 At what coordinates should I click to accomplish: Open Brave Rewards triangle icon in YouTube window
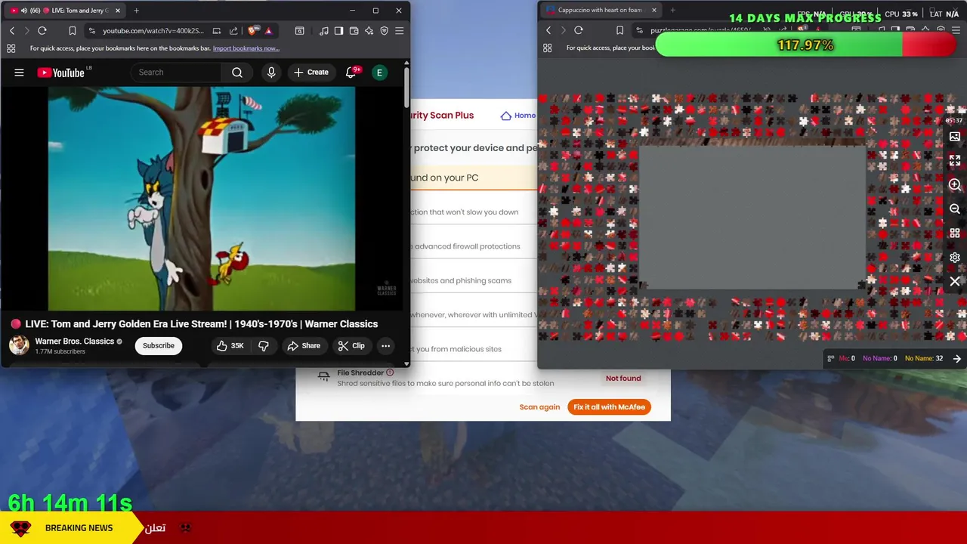coord(268,30)
